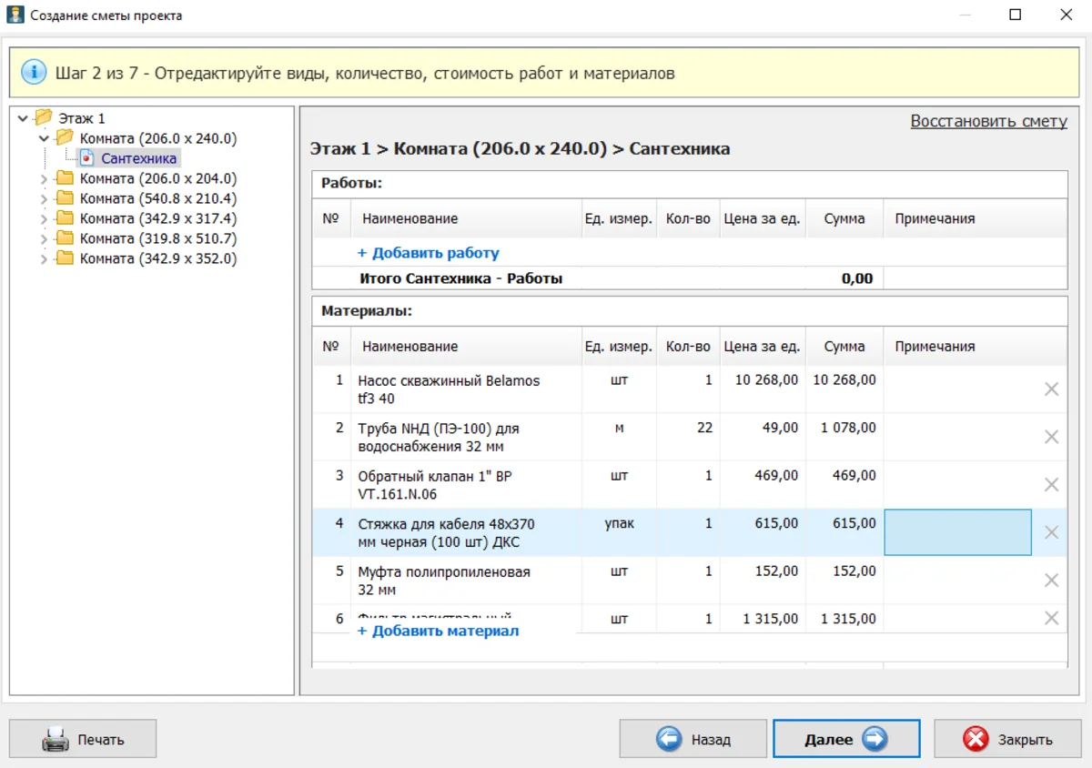This screenshot has width=1092, height=768.
Task: Collapse the Комната (206.0 x 240.0) node
Action: pos(44,138)
